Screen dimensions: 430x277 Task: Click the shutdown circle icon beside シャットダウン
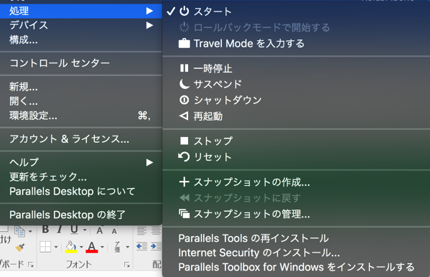coord(184,100)
